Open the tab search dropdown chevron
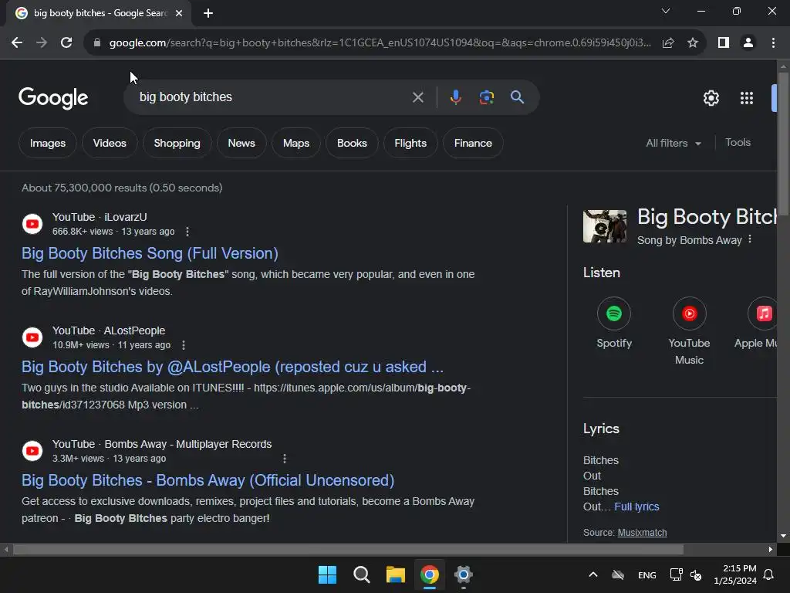The image size is (790, 593). tap(666, 11)
